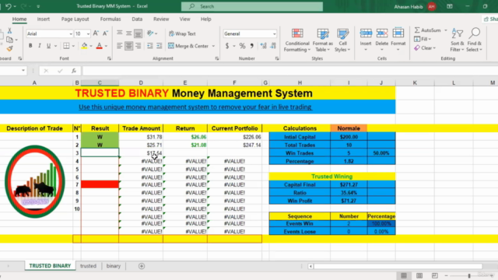Apply the Borders icon
The height and width of the screenshot is (280, 498).
pos(66,46)
